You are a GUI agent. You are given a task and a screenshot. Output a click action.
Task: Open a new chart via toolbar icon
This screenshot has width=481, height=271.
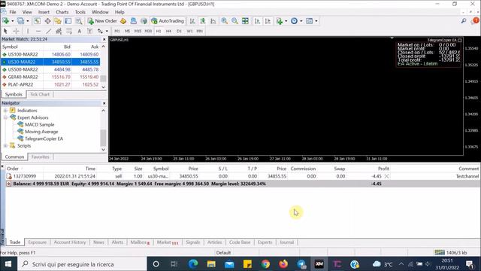[6, 21]
